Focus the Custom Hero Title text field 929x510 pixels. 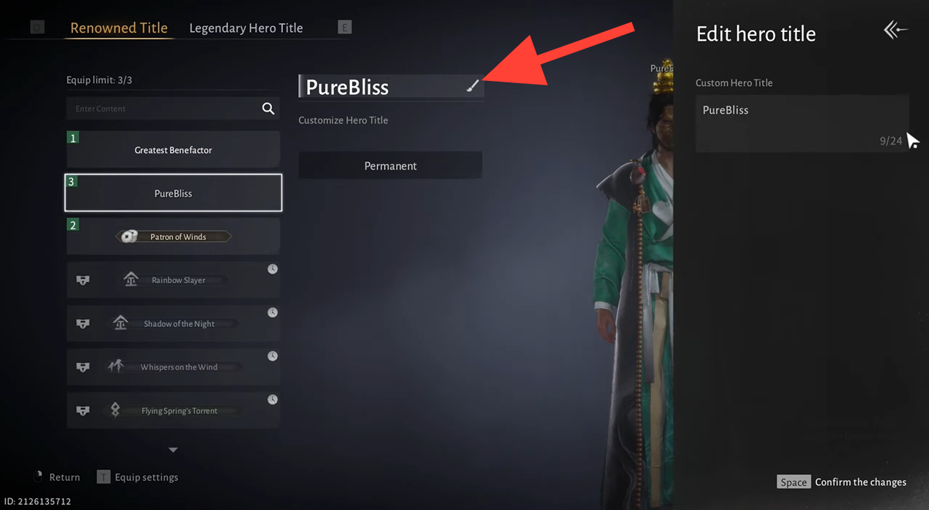(x=802, y=123)
